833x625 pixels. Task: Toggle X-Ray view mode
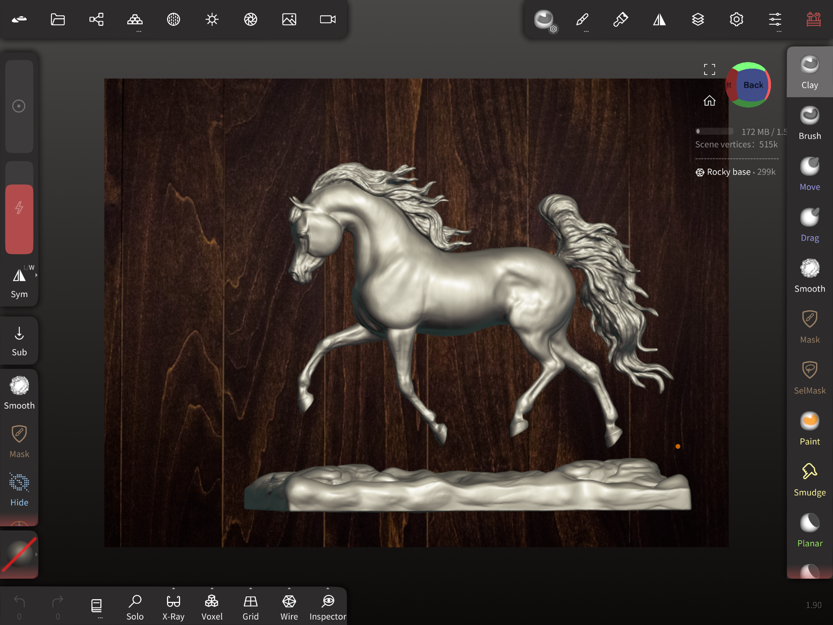pyautogui.click(x=173, y=607)
